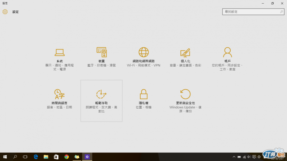Viewport: 287px width, 161px height.
Task: Open the 系統 (System) settings tile
Action: pos(60,59)
